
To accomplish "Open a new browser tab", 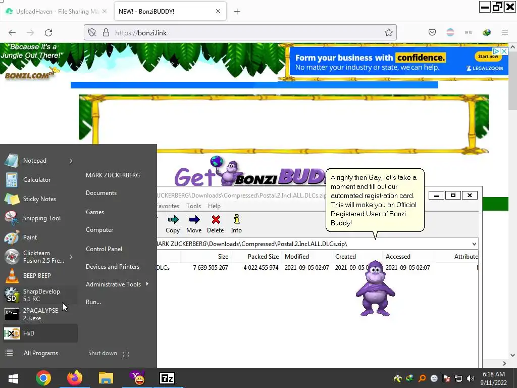I will click(237, 12).
